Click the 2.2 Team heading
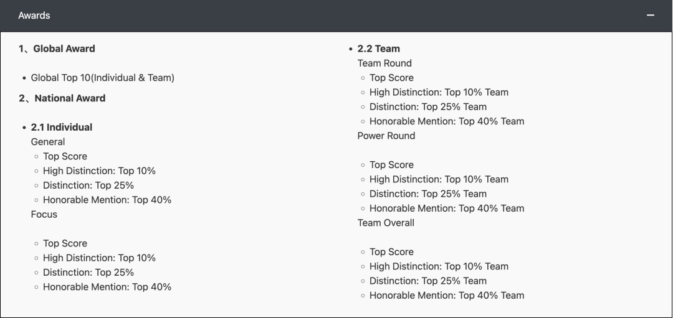 point(378,49)
